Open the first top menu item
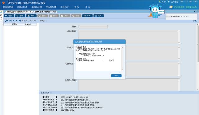The height and width of the screenshot is (115, 199). coord(8,7)
